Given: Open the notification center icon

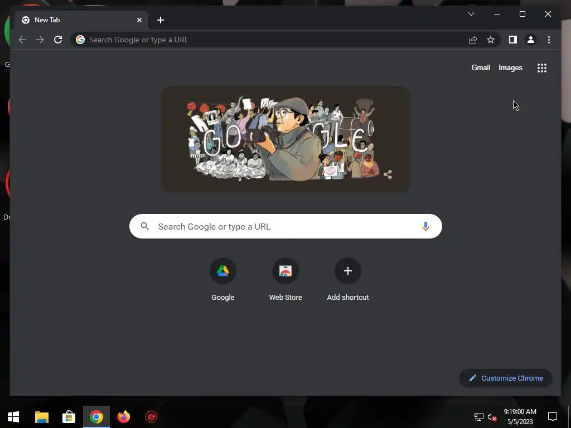Looking at the screenshot, I should (x=553, y=417).
